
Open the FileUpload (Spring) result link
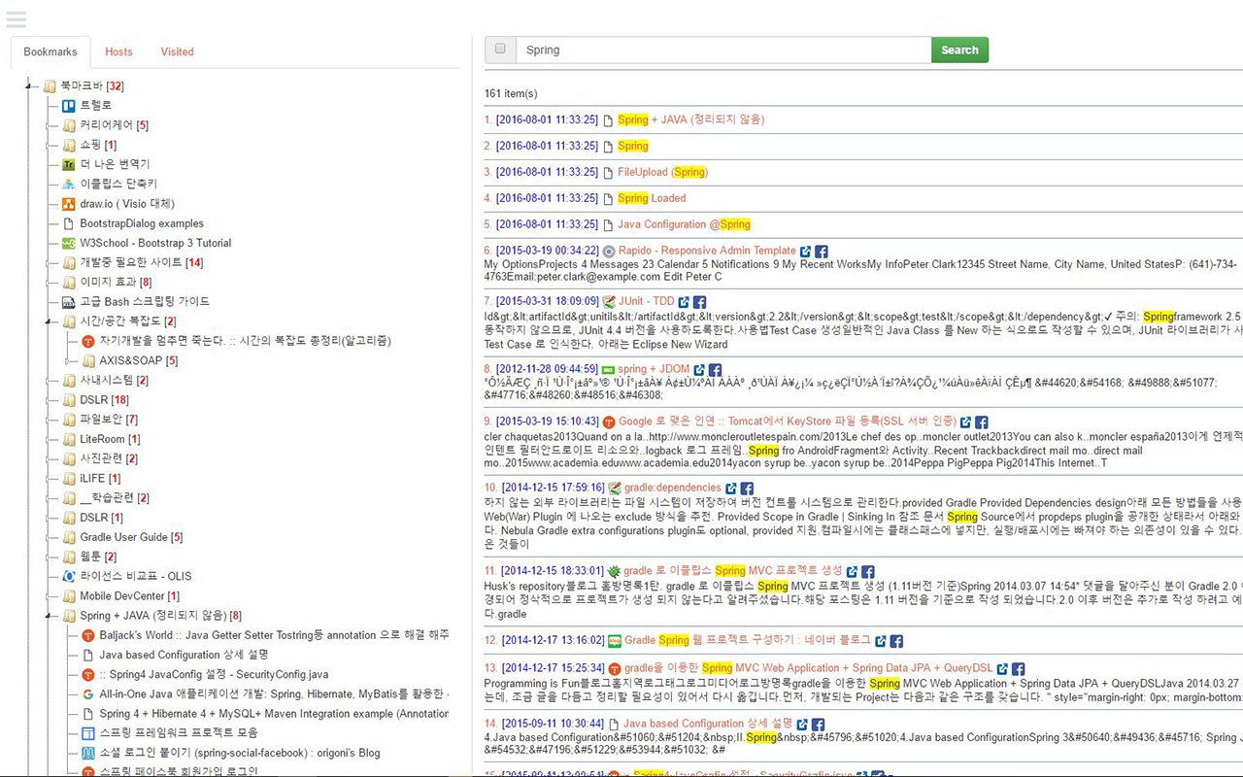click(663, 172)
